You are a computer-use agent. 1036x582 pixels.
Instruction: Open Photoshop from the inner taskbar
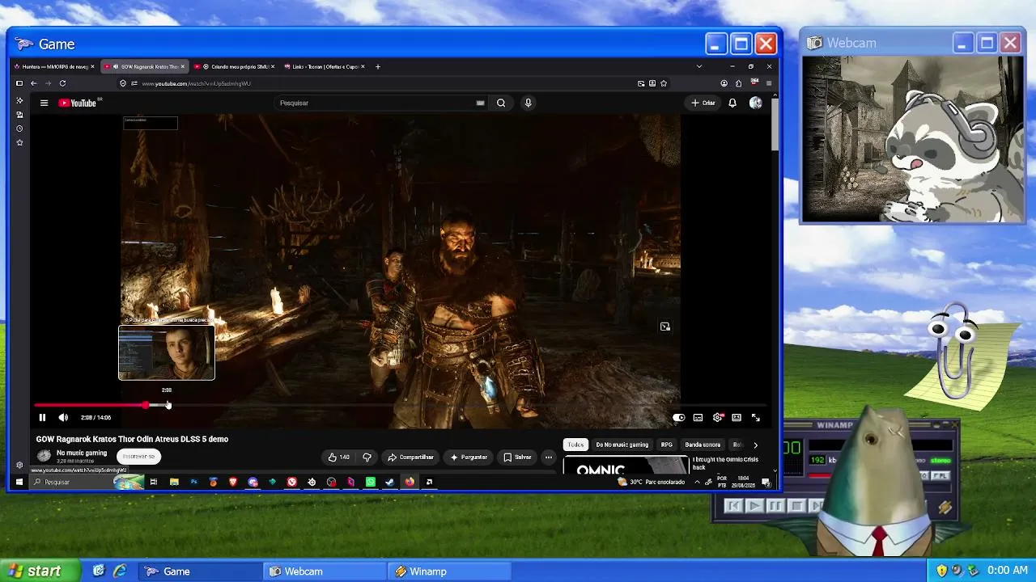[x=193, y=482]
